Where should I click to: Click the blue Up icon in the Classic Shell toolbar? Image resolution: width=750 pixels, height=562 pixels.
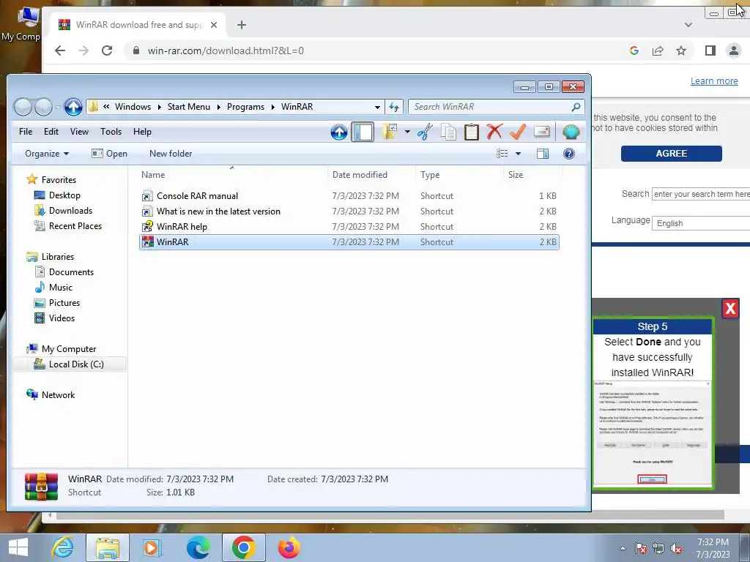[x=339, y=132]
